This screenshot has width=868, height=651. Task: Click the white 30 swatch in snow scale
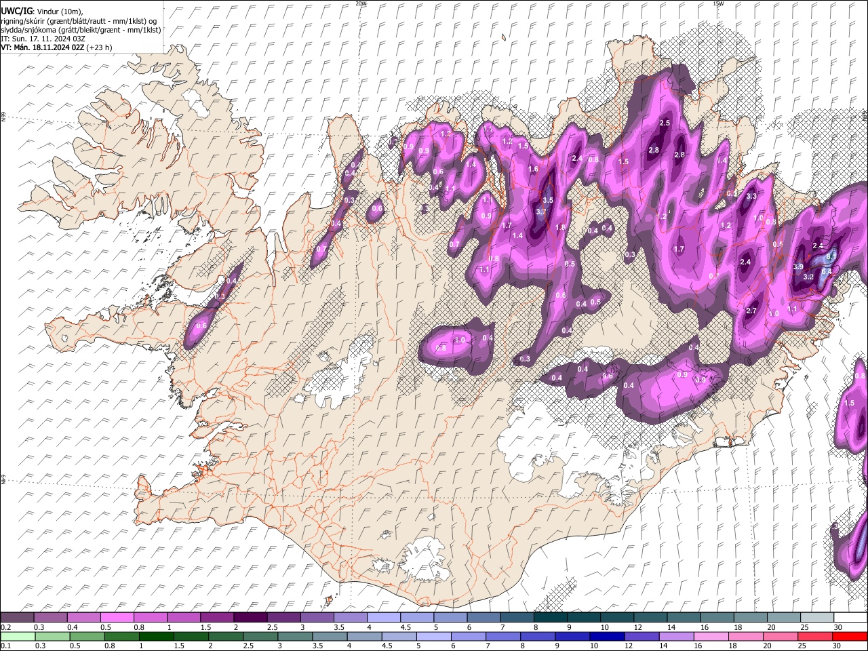click(850, 617)
